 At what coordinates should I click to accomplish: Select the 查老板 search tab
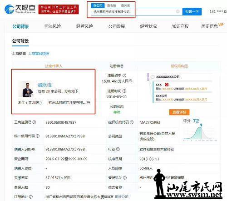[112, 5]
